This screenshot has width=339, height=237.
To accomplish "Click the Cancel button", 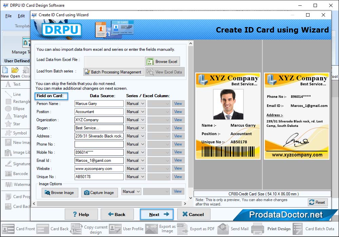I will click(194, 214).
